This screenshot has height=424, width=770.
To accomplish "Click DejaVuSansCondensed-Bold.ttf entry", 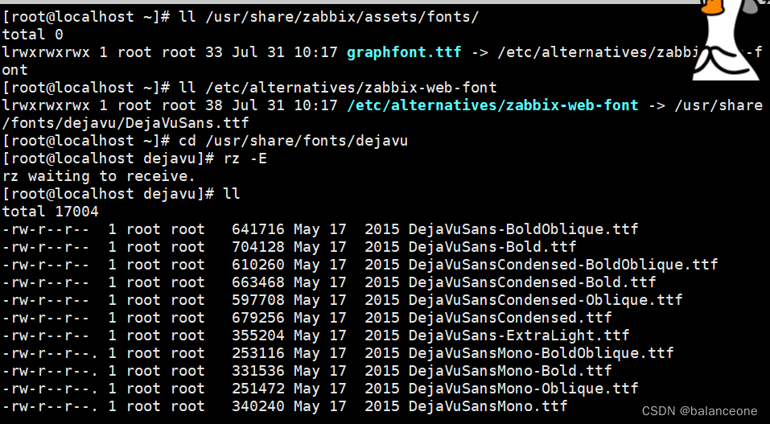I will 532,282.
